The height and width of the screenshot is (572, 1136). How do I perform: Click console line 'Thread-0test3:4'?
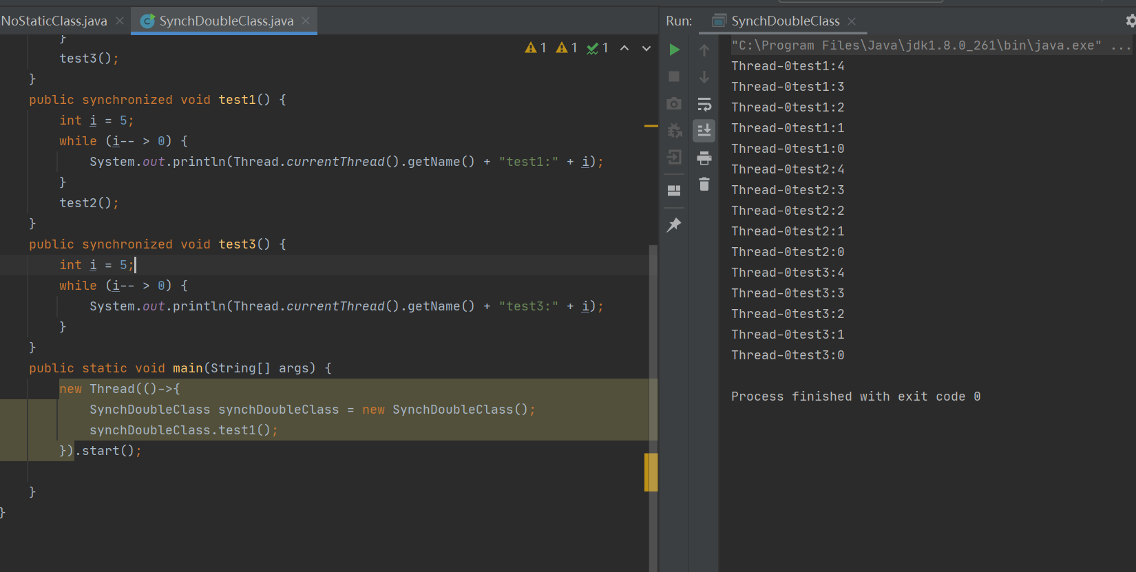(788, 273)
